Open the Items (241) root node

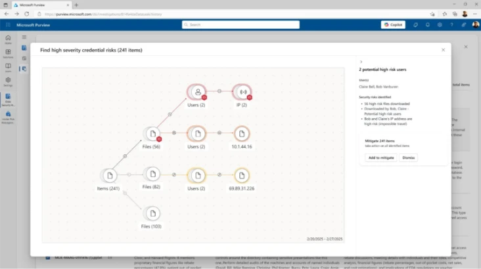[x=109, y=176]
